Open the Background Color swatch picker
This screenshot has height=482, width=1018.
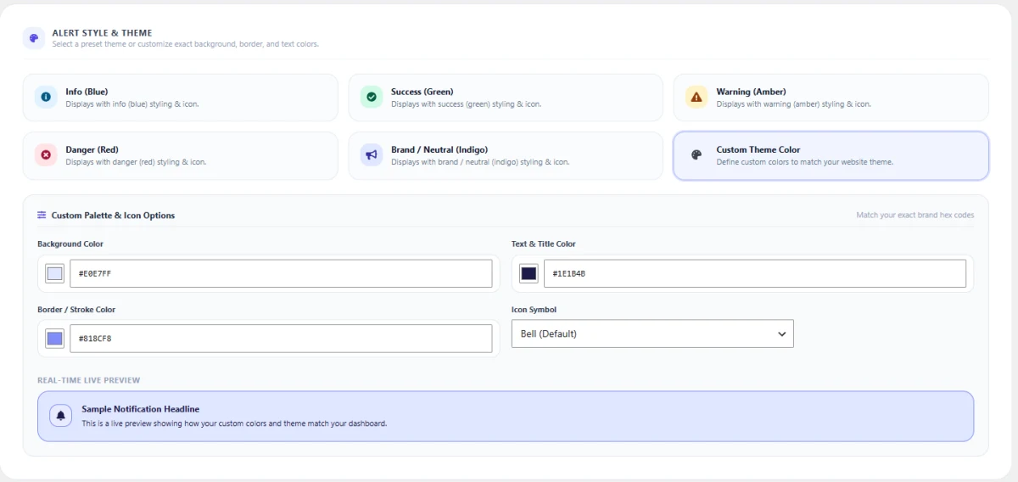point(54,273)
